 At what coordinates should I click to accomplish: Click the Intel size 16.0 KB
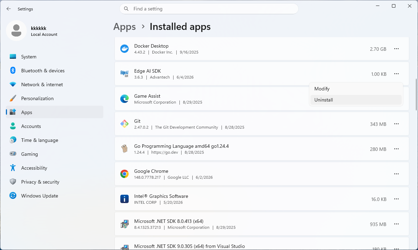point(379,199)
